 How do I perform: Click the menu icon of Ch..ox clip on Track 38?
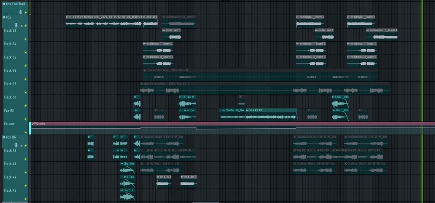pyautogui.click(x=181, y=97)
